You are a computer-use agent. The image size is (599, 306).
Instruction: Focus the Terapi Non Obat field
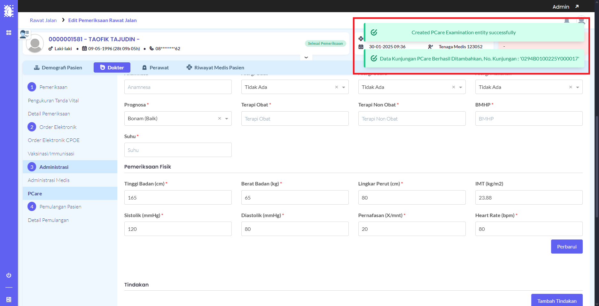412,119
